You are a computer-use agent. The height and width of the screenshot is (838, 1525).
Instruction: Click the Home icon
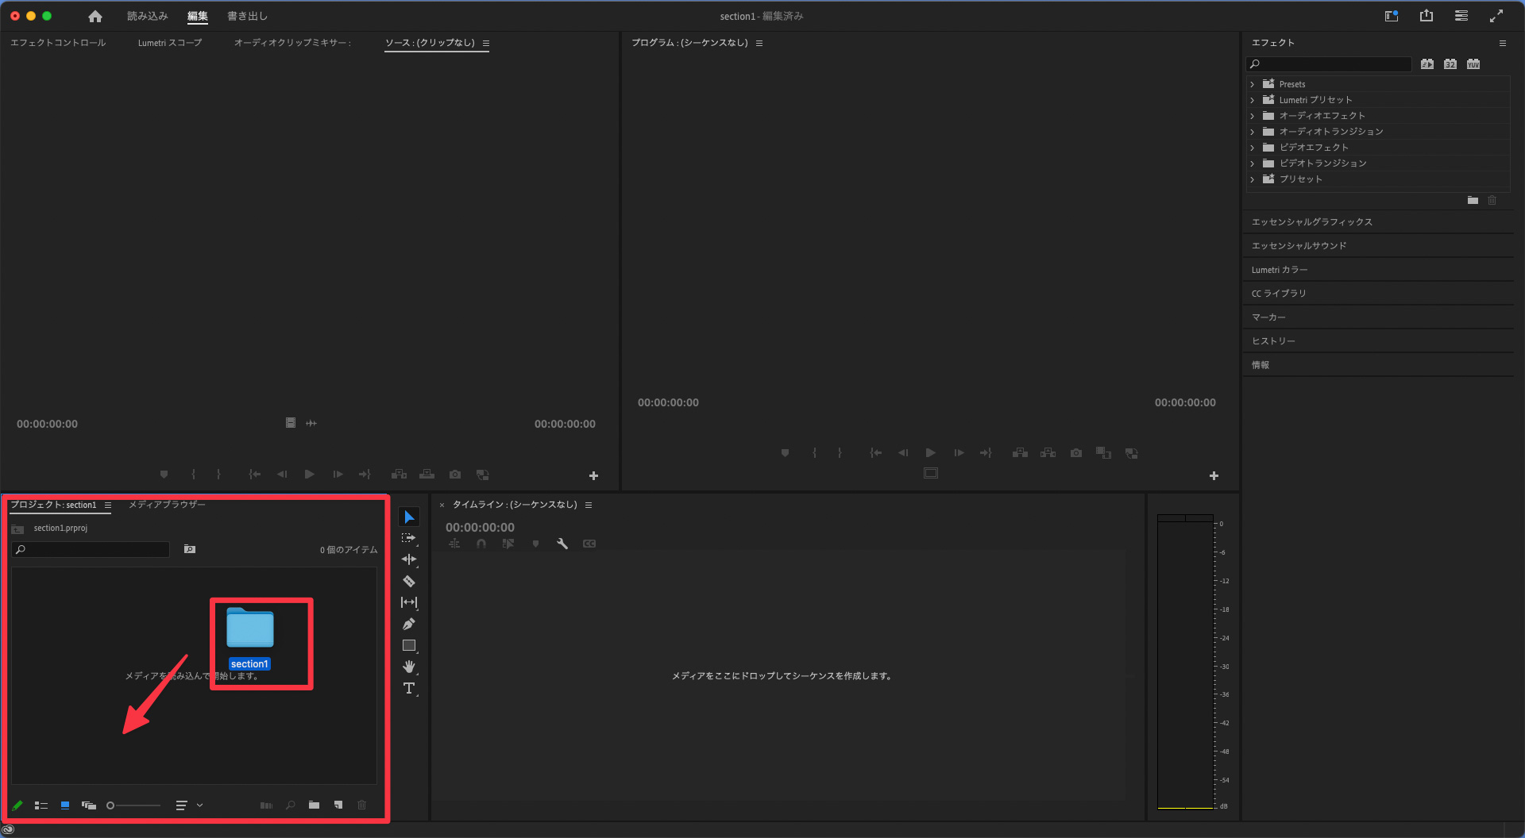(95, 16)
